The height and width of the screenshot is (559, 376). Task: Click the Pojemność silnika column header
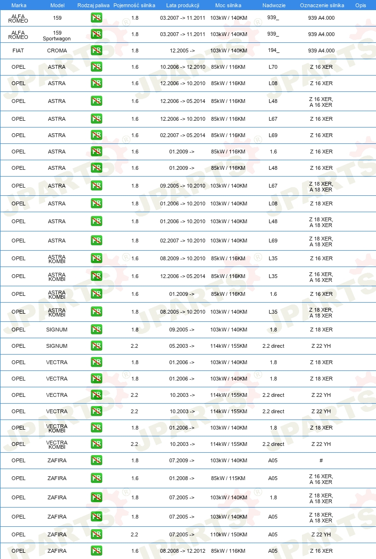coord(134,5)
